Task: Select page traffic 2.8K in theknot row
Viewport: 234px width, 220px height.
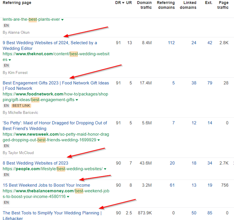Action: click(224, 43)
